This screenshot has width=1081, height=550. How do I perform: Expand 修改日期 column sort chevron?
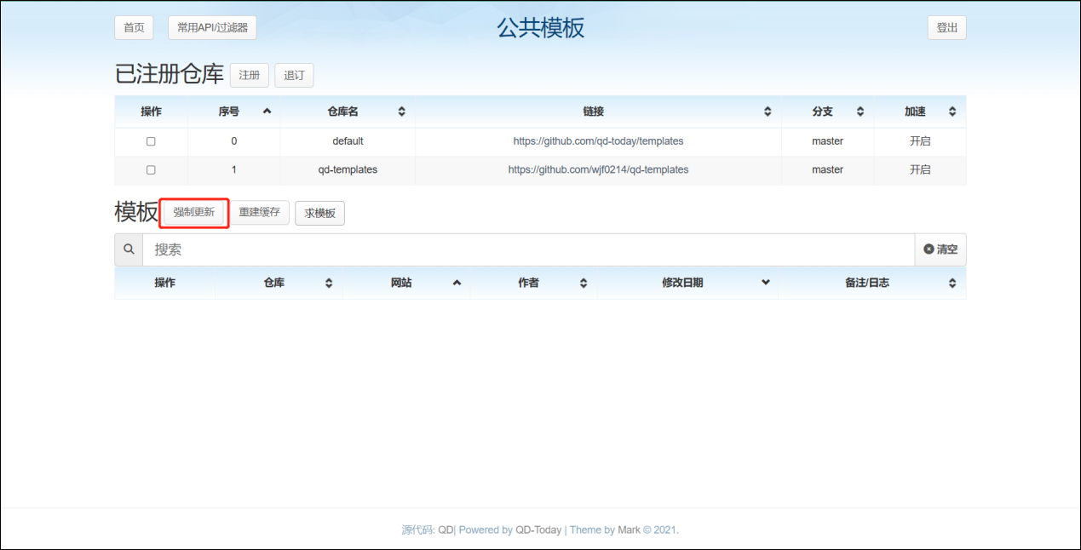tap(765, 283)
